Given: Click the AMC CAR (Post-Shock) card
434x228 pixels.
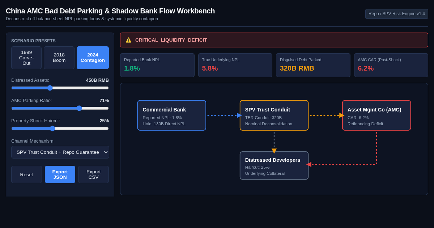Looking at the screenshot, I should [x=391, y=65].
